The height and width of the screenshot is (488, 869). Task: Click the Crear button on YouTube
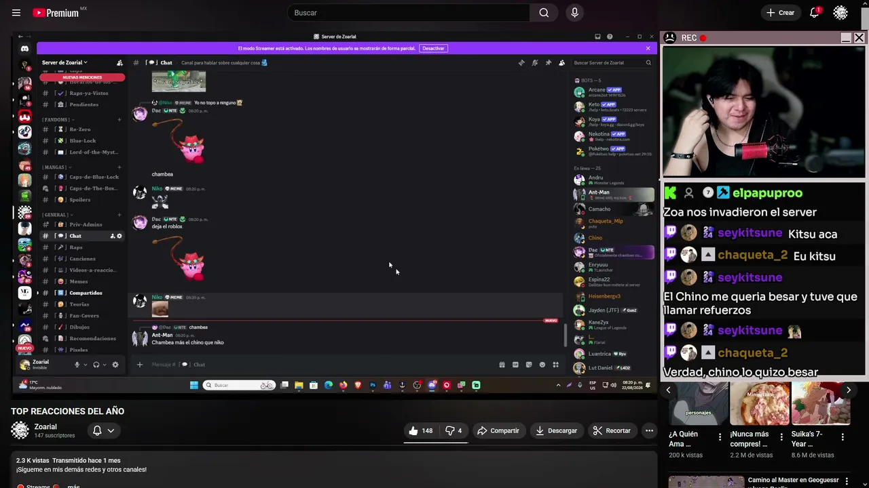click(x=780, y=13)
